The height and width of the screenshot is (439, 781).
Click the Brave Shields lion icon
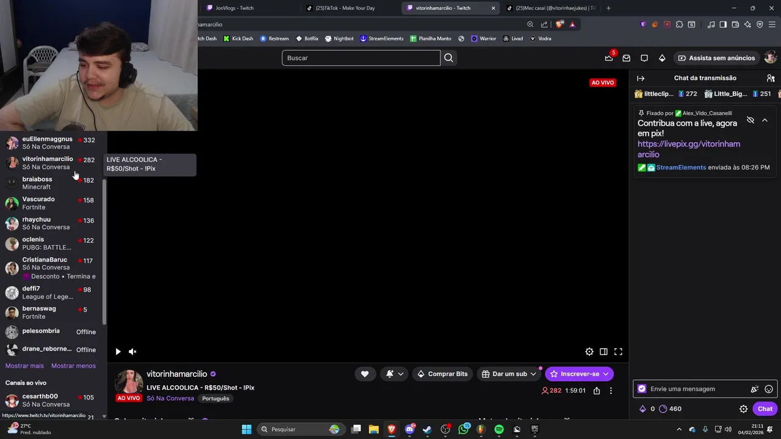point(559,24)
